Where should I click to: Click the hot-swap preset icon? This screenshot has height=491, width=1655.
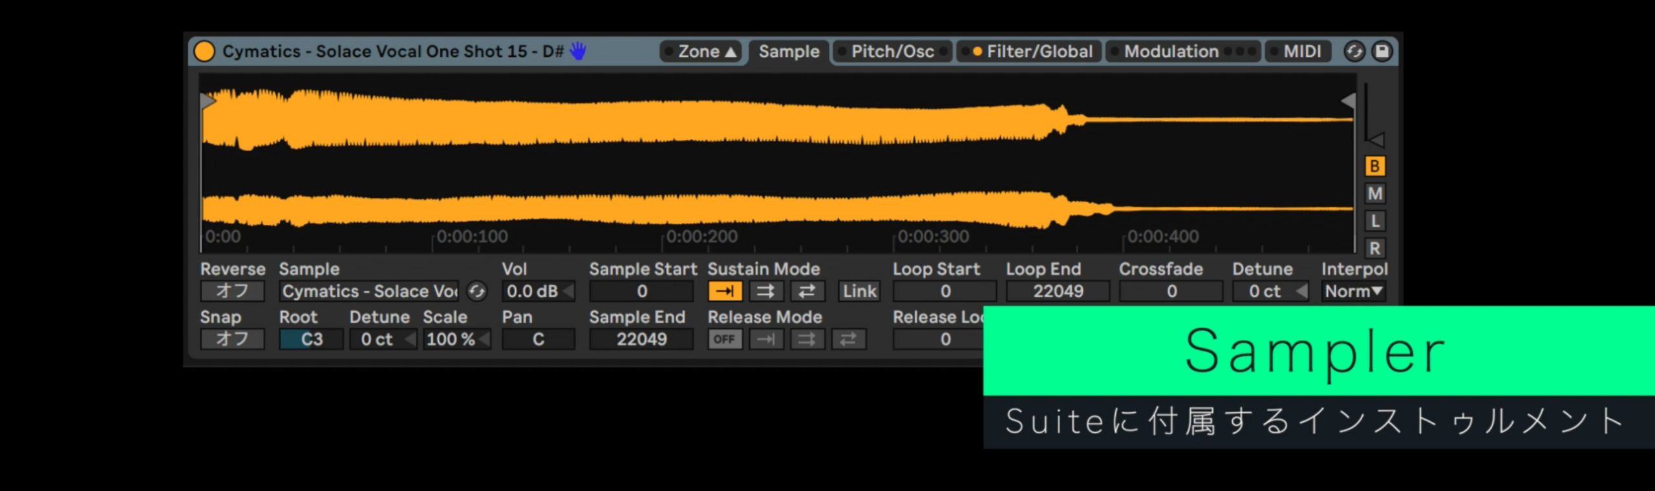(1354, 51)
